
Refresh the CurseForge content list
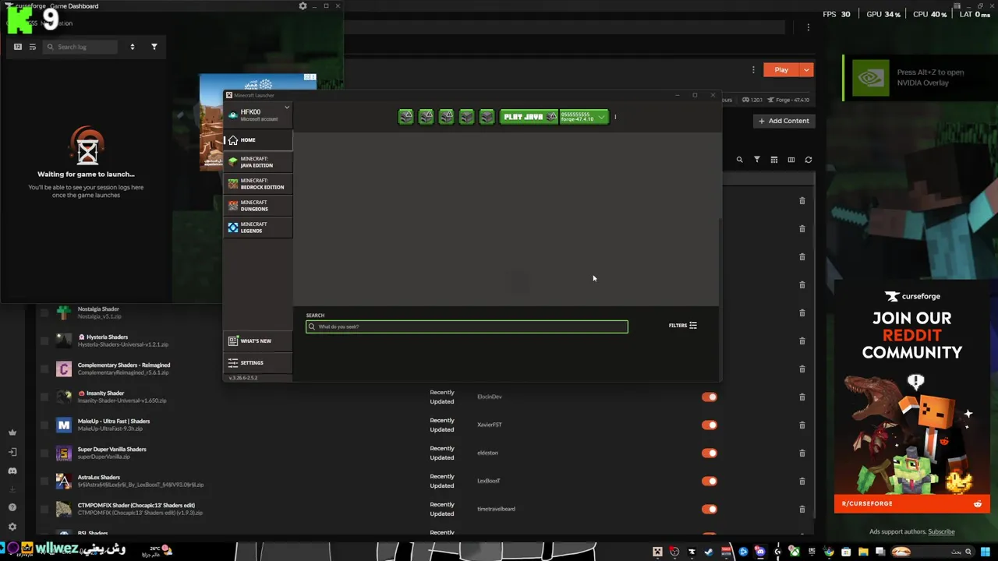pyautogui.click(x=809, y=160)
